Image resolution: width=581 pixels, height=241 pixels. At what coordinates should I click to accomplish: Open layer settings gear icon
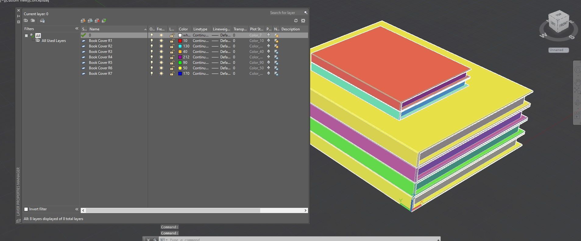(x=303, y=21)
